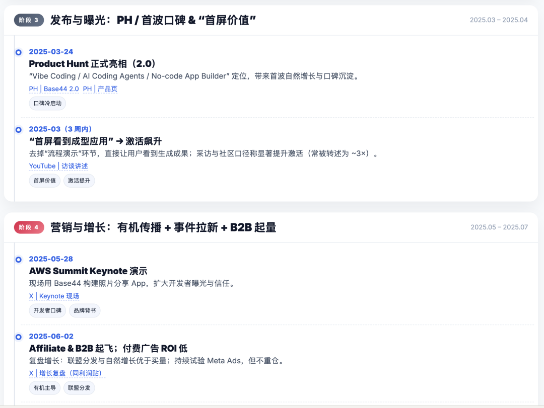
Task: Click the 有机主导 tag
Action: [x=45, y=388]
